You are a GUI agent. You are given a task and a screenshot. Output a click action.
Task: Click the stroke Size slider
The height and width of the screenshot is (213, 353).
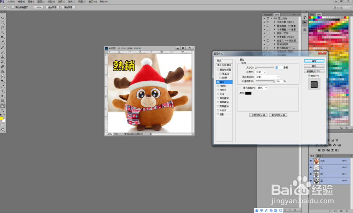click(x=265, y=67)
